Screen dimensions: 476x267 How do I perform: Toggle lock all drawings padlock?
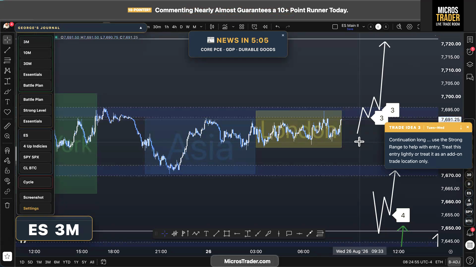click(7, 171)
